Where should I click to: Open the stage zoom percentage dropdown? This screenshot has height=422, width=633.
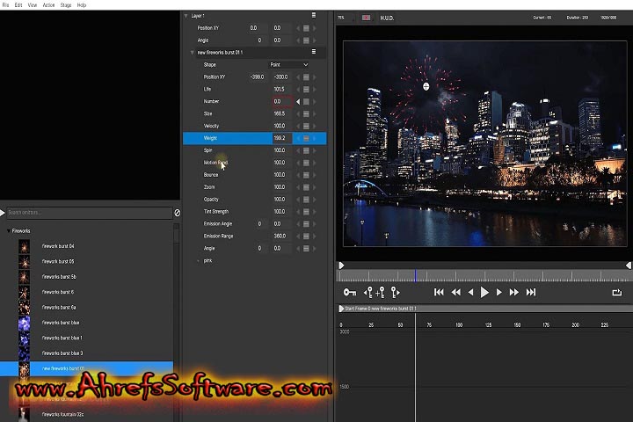click(x=346, y=18)
